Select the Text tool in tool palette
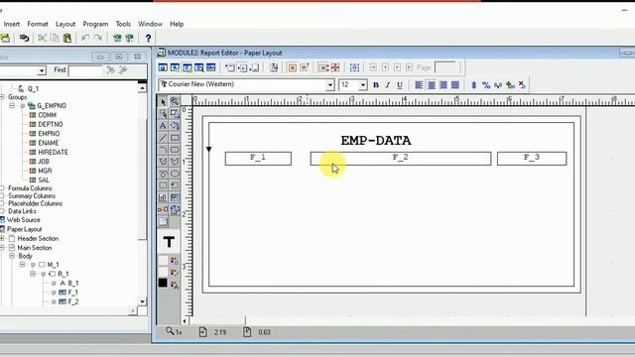The image size is (635, 357). coord(163,126)
